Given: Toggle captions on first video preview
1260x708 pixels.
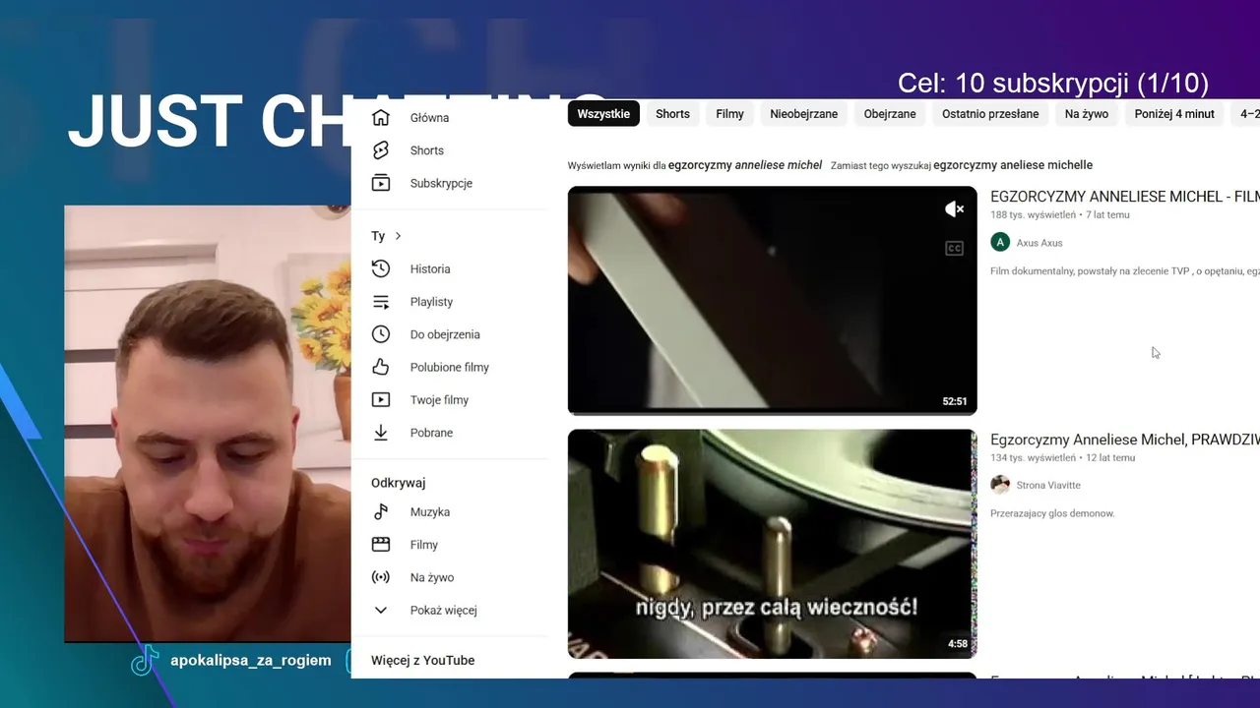Looking at the screenshot, I should pos(954,249).
